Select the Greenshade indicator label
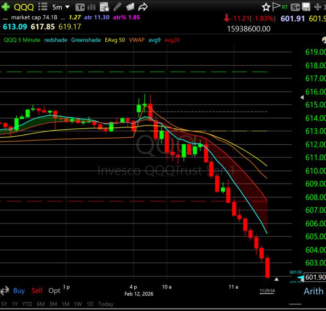The image size is (326, 311). point(86,40)
